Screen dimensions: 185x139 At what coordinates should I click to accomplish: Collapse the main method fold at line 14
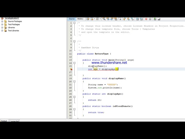74,63
